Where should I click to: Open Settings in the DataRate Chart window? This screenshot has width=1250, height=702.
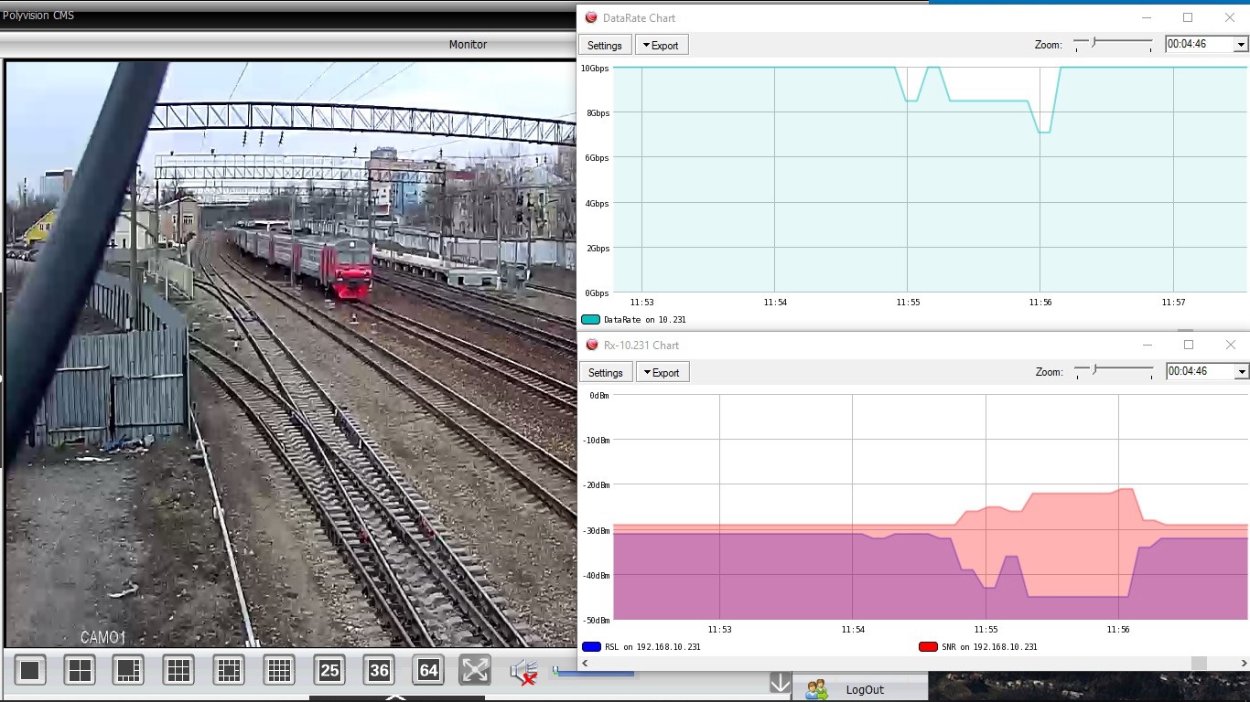(604, 45)
